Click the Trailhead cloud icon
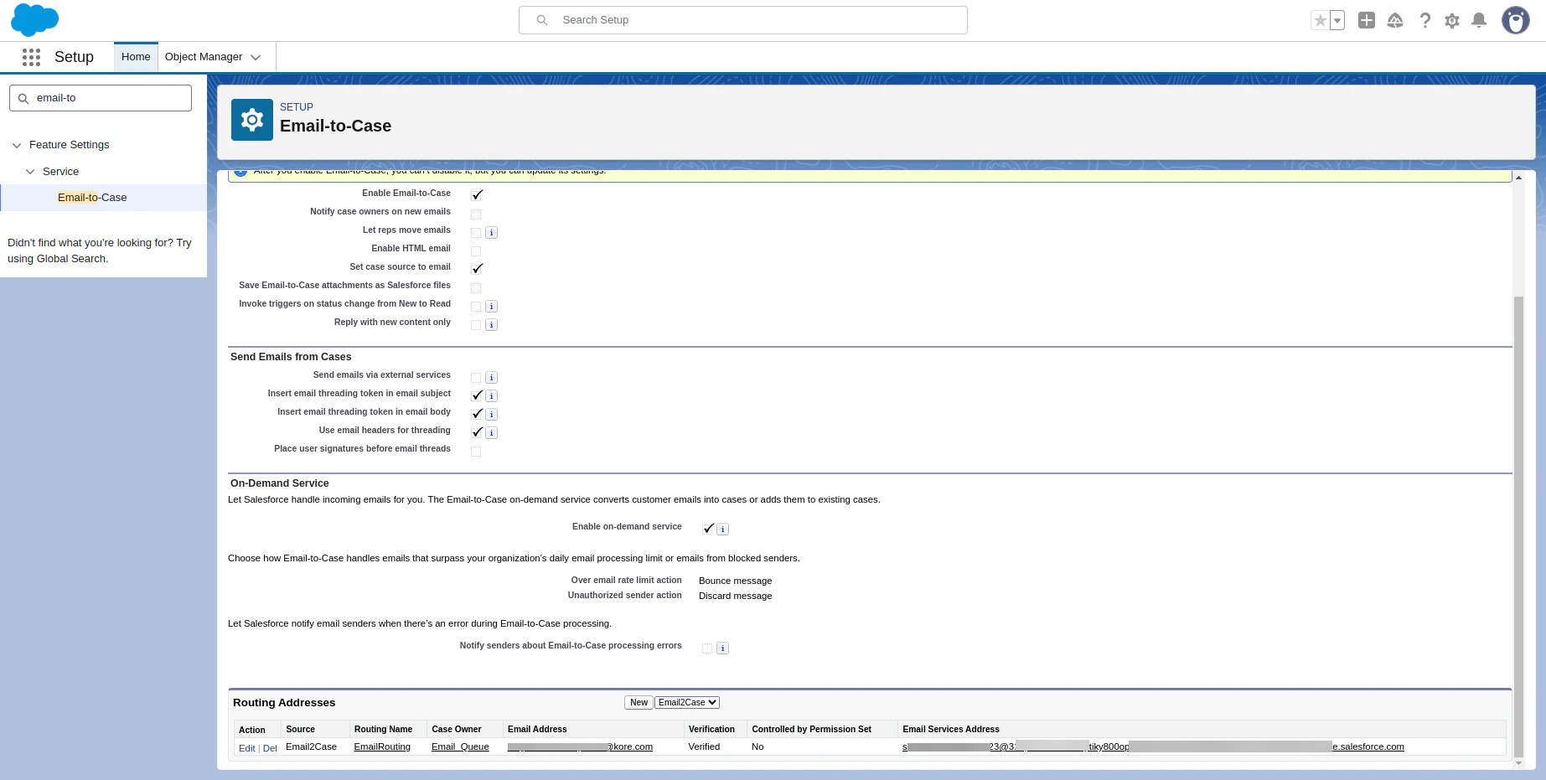This screenshot has height=780, width=1546. 1395,20
